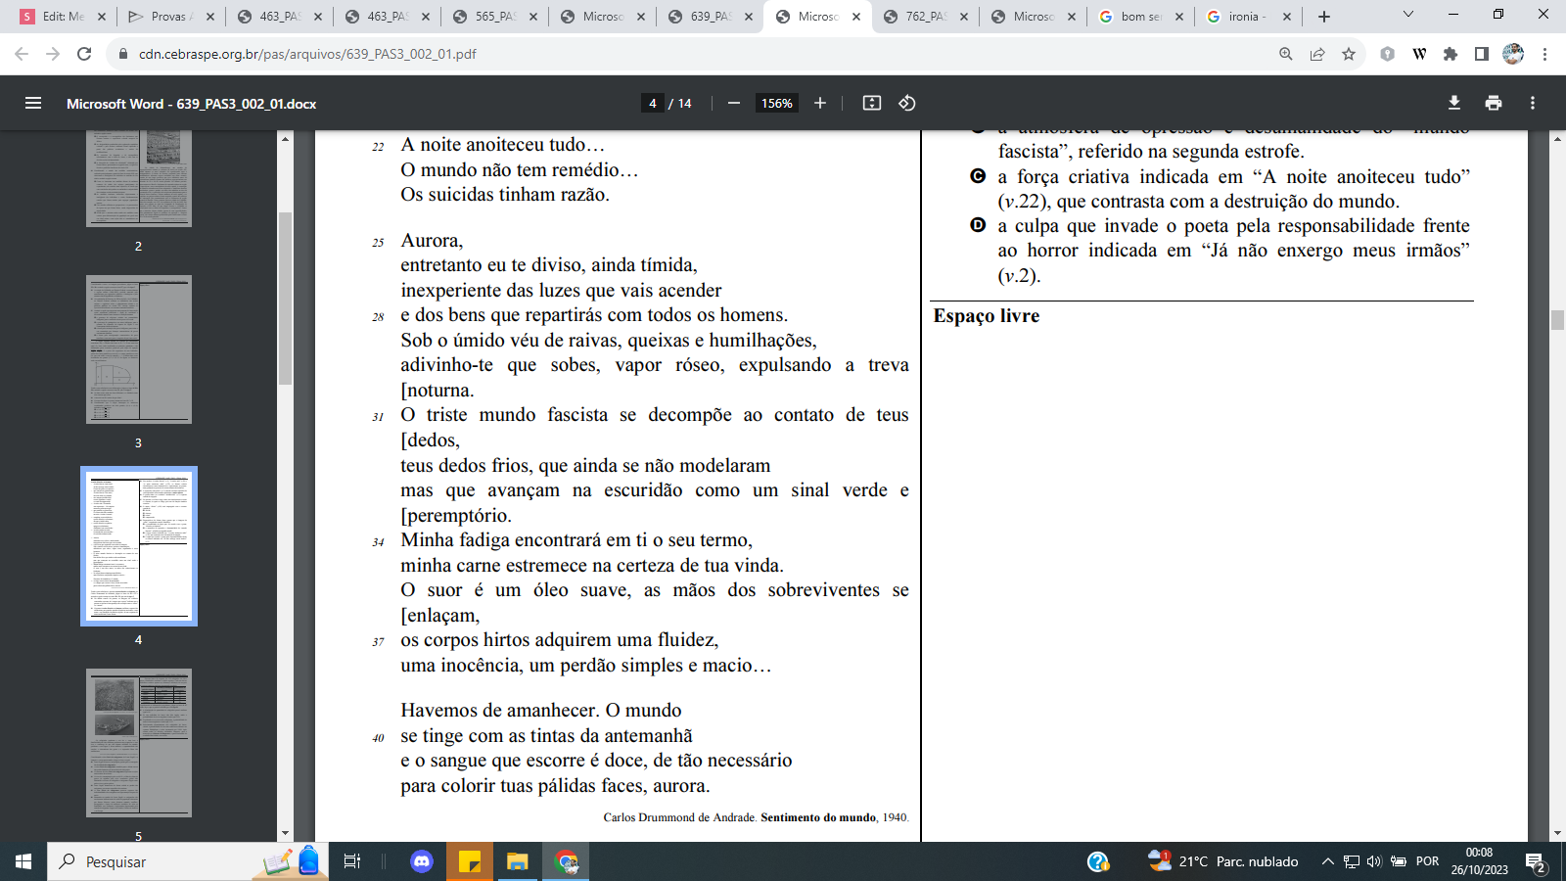Click the word 'Aurora,' at verse 25
The image size is (1566, 881).
point(432,241)
